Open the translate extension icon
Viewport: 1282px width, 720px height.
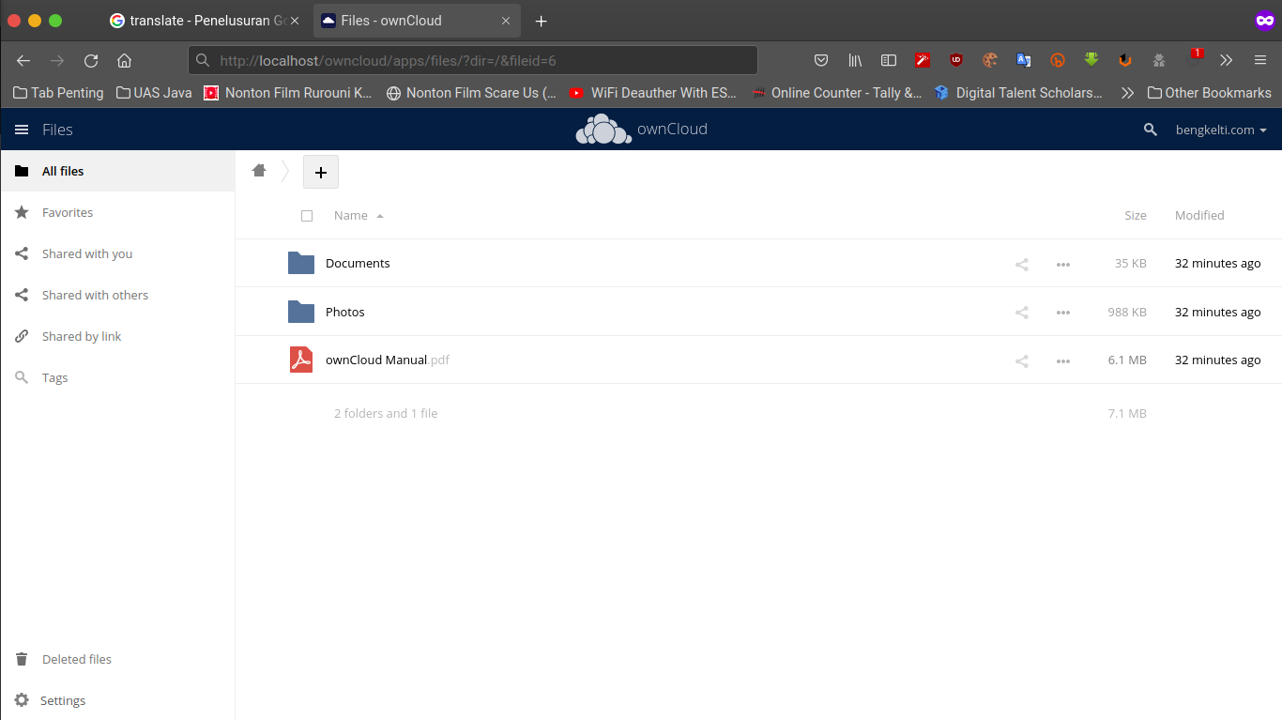click(x=1024, y=60)
